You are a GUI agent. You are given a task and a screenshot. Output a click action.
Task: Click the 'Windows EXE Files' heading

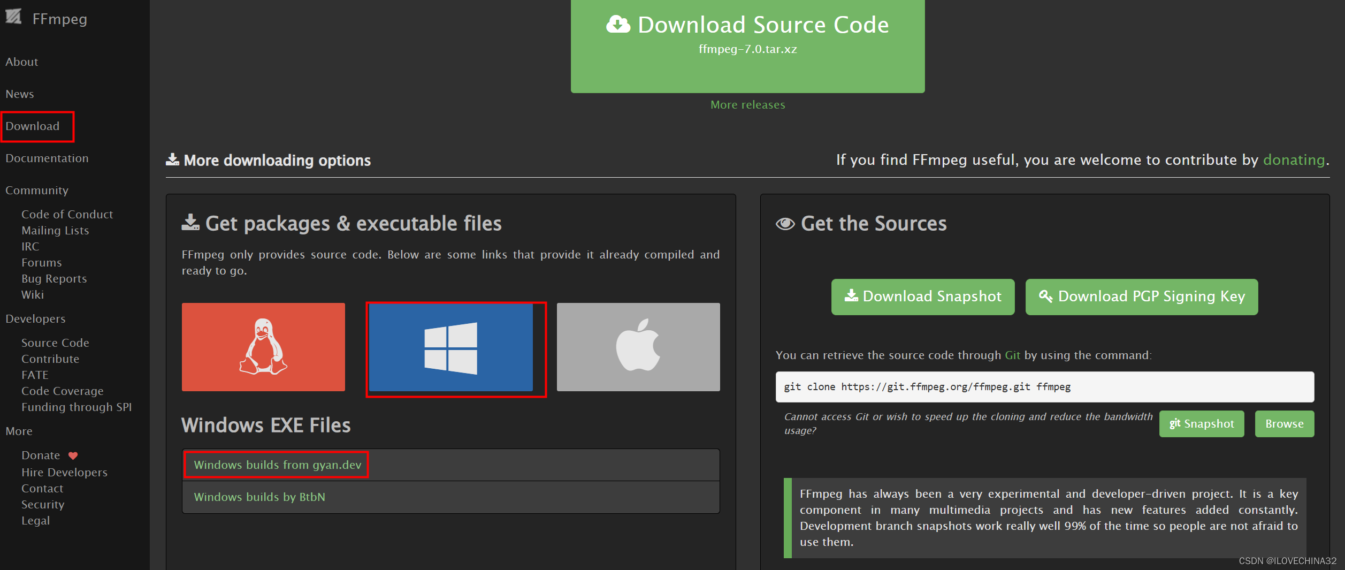click(266, 425)
